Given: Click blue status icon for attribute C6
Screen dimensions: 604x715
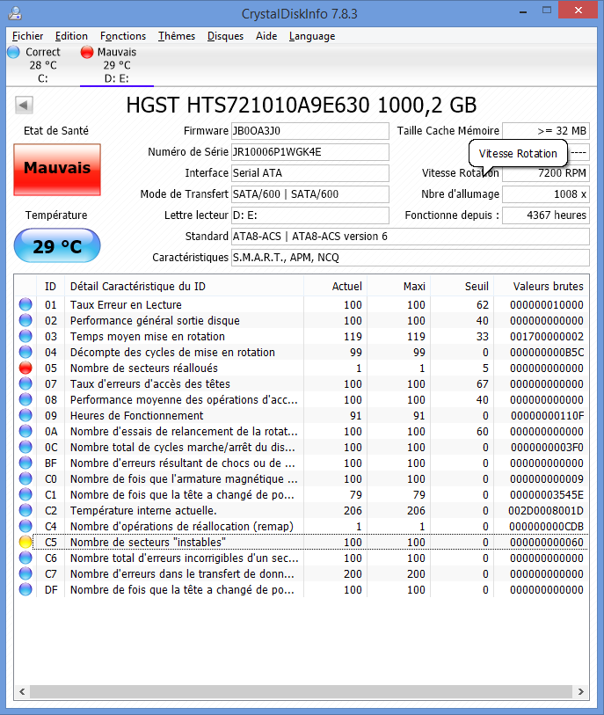Looking at the screenshot, I should pyautogui.click(x=25, y=558).
